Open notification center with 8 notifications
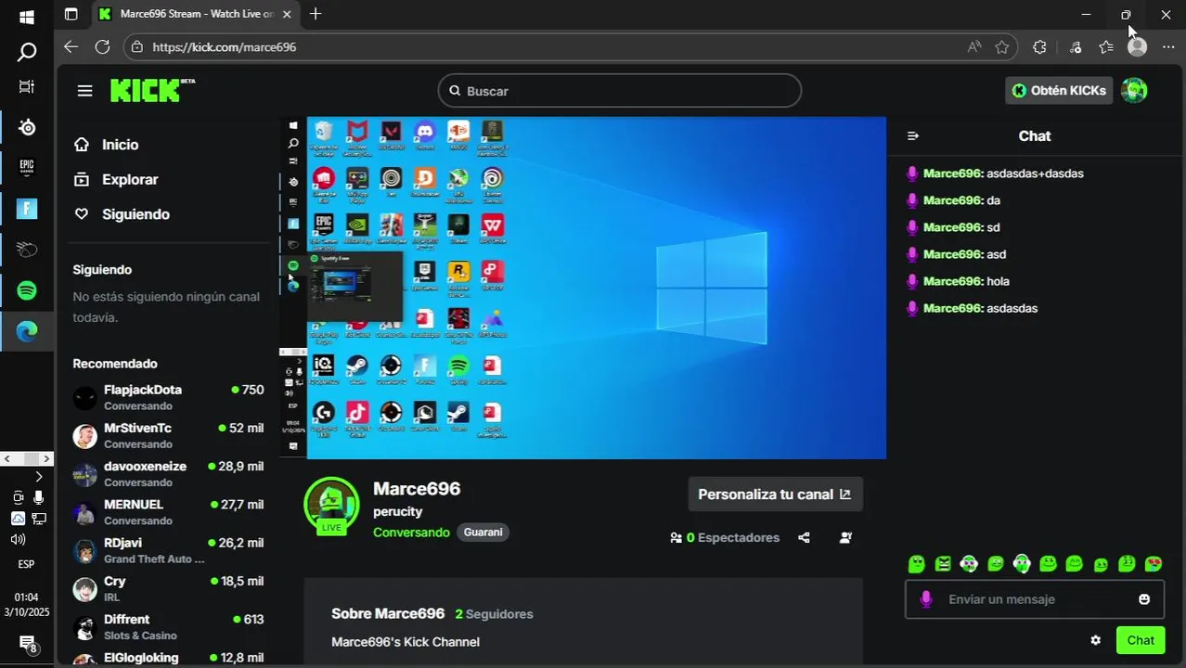1186x668 pixels. point(27,644)
